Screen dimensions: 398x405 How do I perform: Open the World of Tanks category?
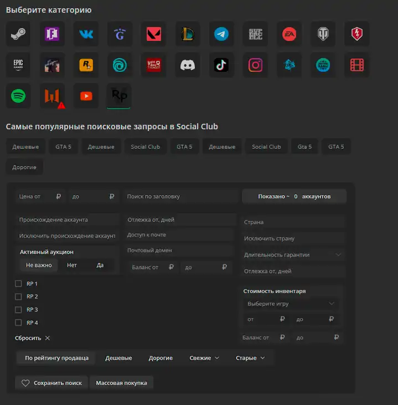(323, 34)
